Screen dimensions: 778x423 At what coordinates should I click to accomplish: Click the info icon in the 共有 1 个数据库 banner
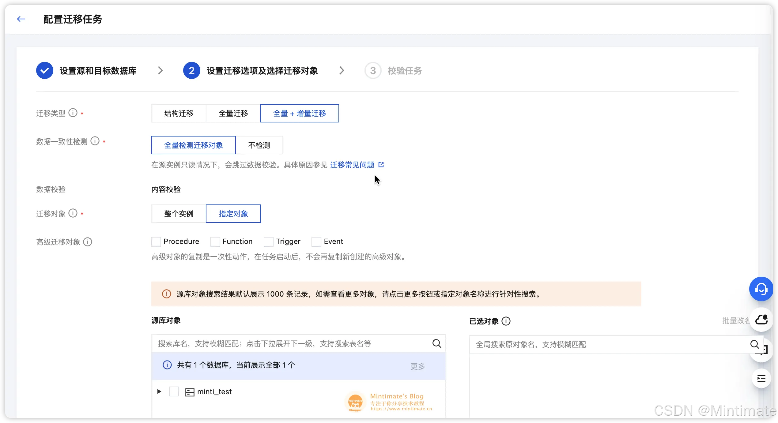(167, 365)
